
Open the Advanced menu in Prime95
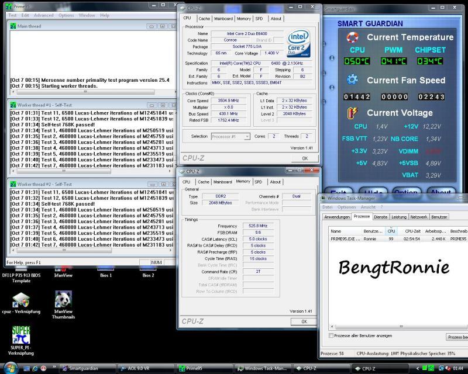click(x=43, y=15)
